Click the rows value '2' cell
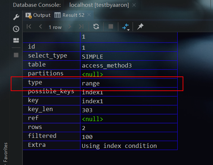This screenshot has width=213, height=165. (x=129, y=127)
